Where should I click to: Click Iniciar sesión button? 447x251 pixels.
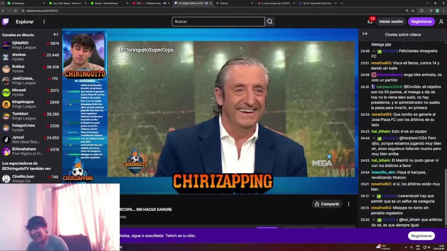tap(391, 22)
